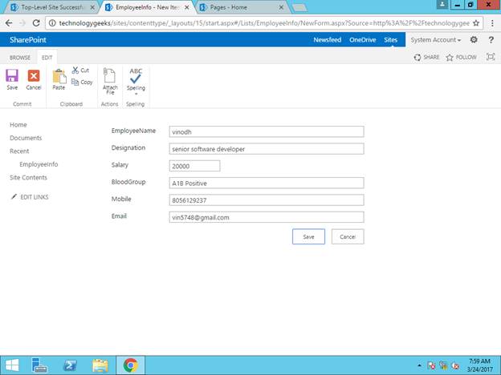Share this site
The height and width of the screenshot is (375, 501).
[426, 57]
